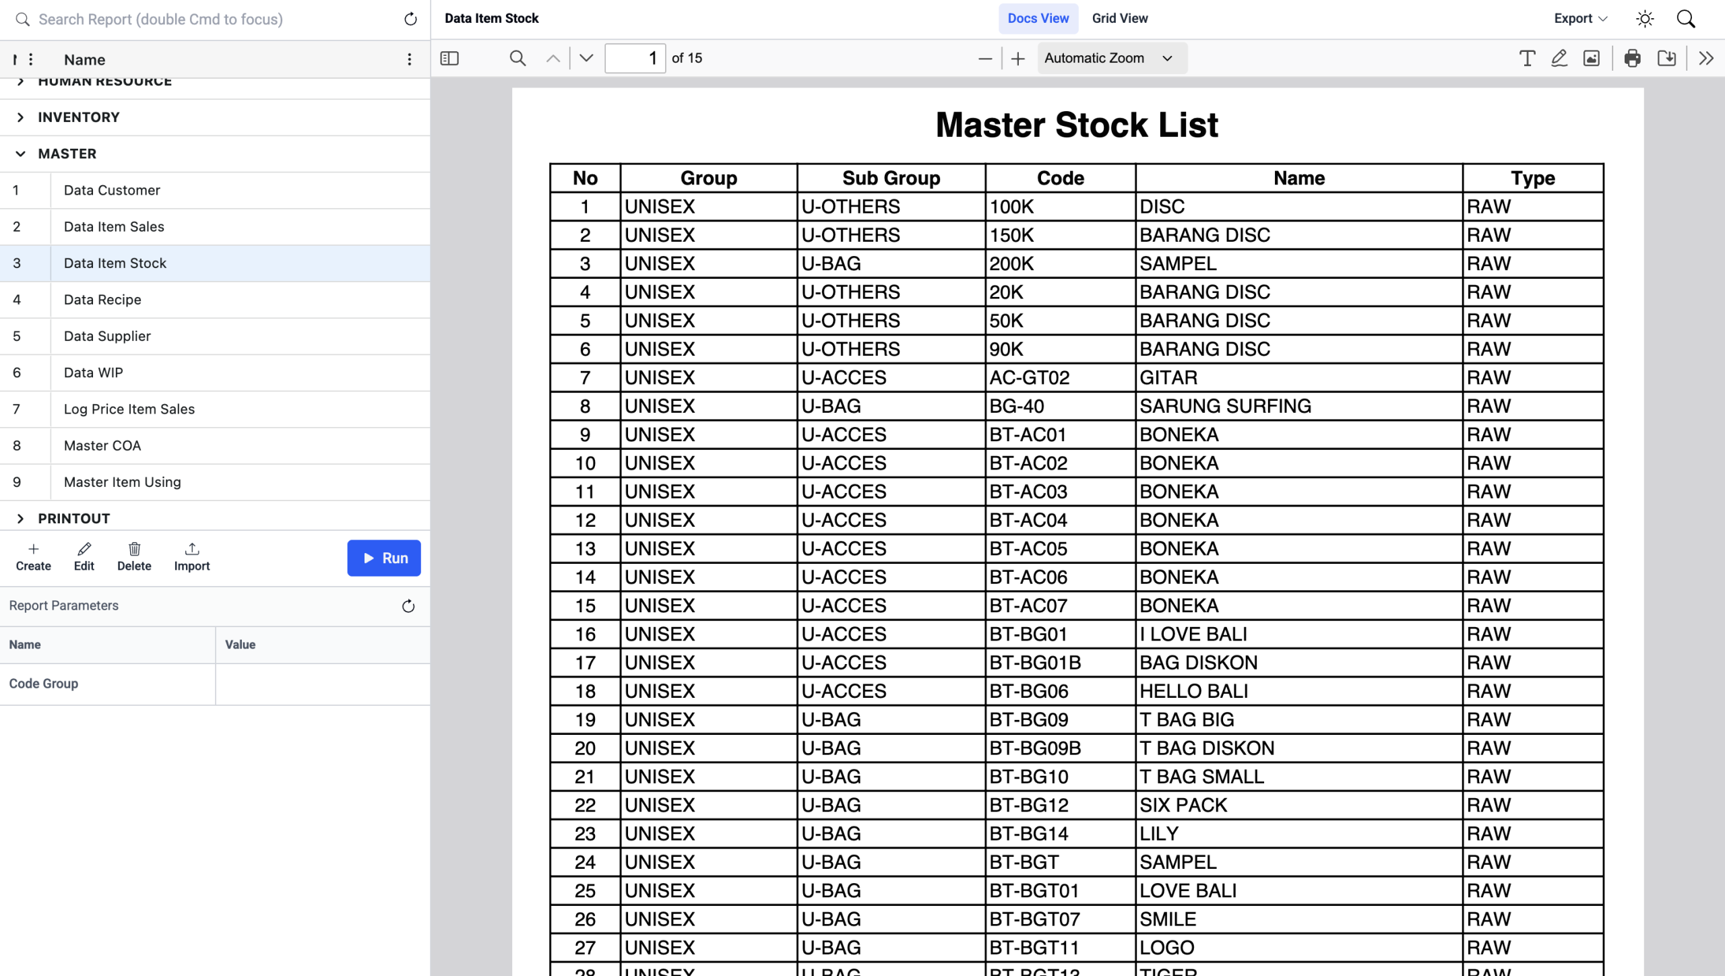Select the draw pencil tool

(1559, 59)
